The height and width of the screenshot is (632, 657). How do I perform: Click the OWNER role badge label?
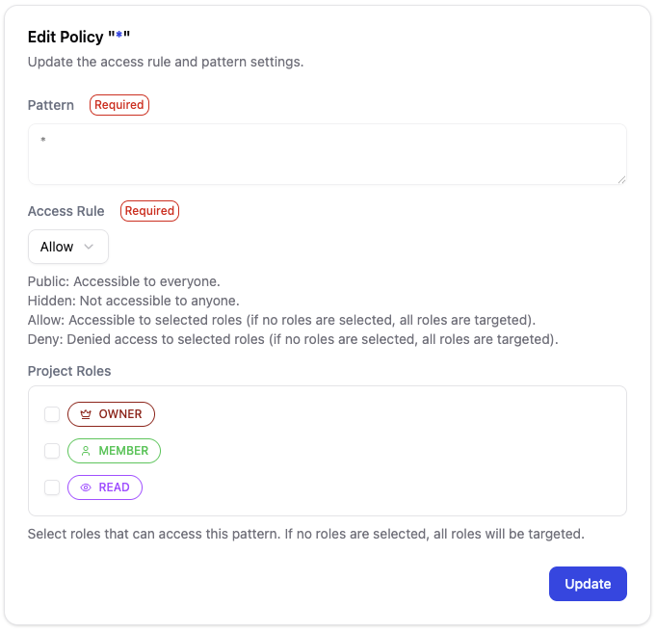pyautogui.click(x=119, y=414)
